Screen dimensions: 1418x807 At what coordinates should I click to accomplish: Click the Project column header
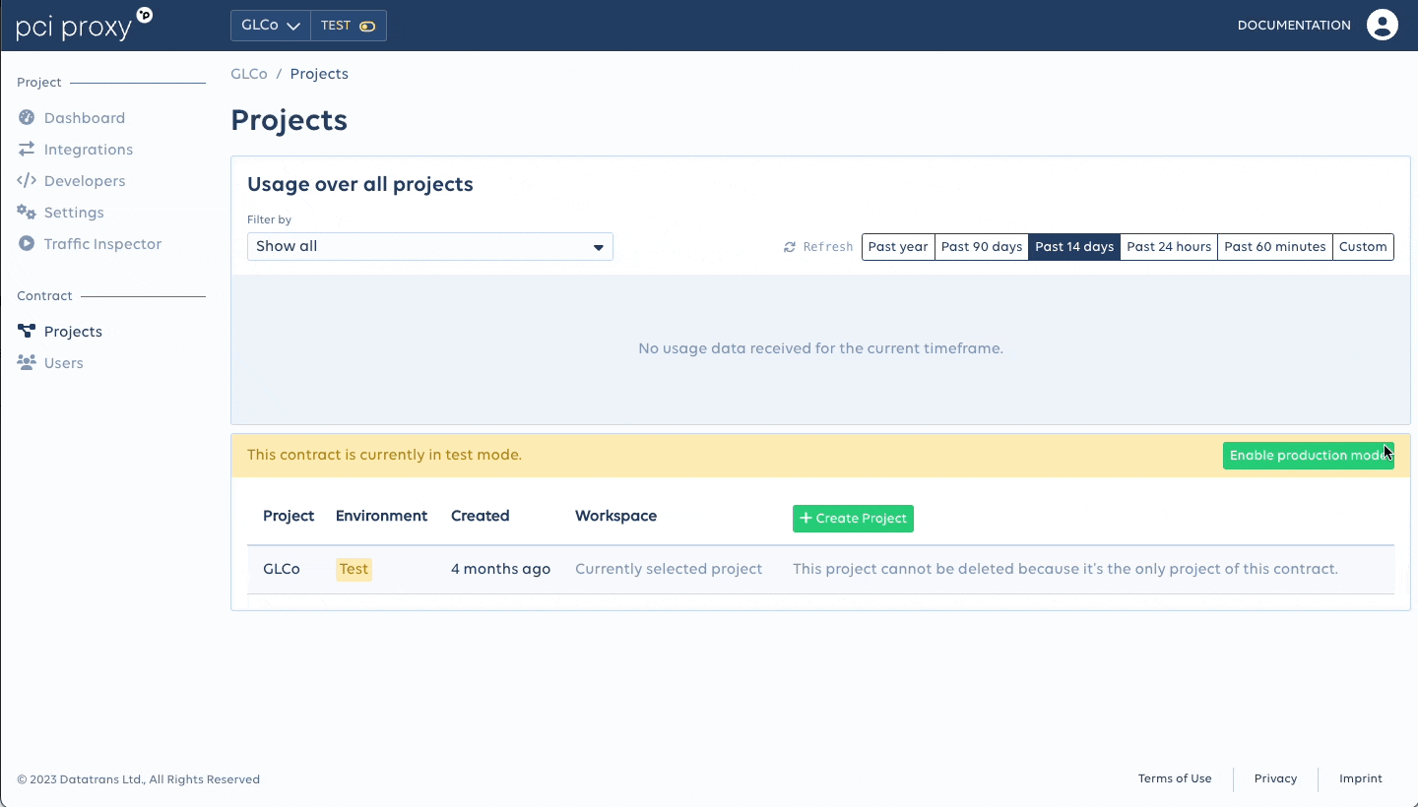click(289, 516)
